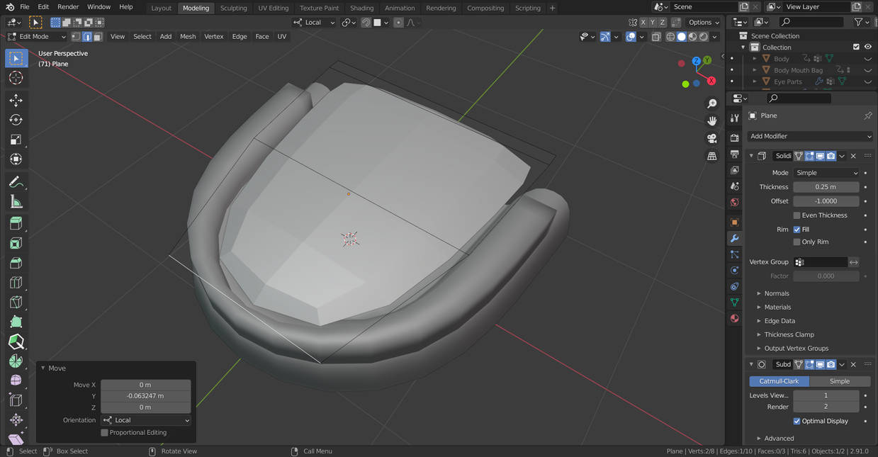Adjust the Solidify Thickness field

[826, 187]
